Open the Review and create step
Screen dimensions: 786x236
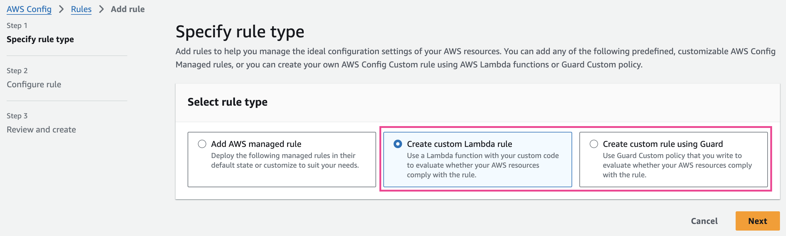pos(41,129)
